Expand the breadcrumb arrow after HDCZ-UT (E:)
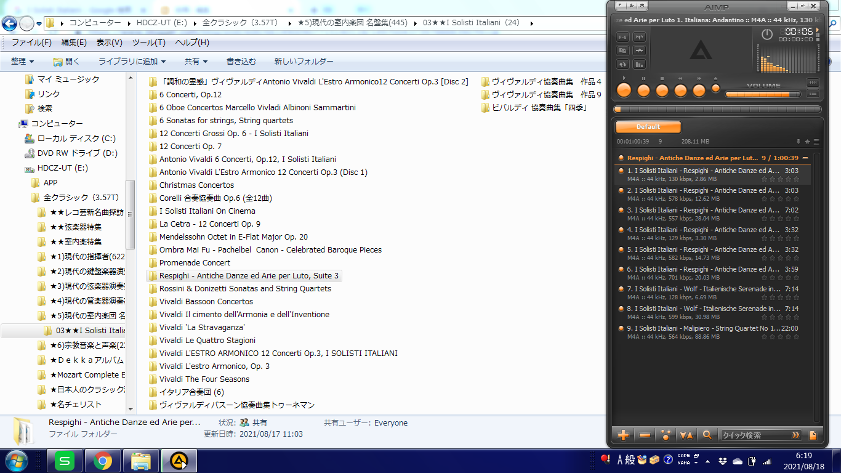This screenshot has width=841, height=473. 195,23
